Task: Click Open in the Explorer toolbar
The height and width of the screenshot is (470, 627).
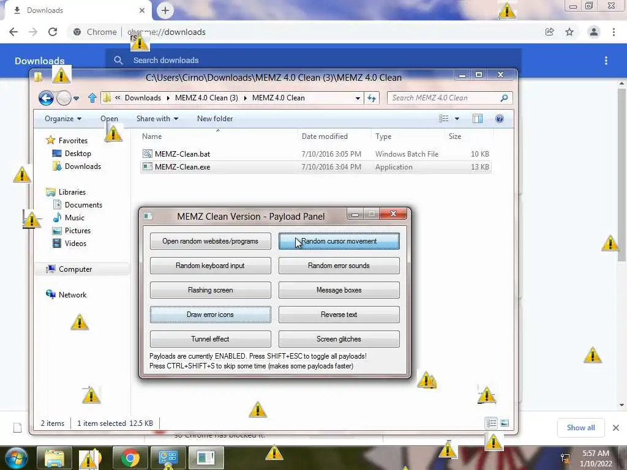Action: point(109,119)
